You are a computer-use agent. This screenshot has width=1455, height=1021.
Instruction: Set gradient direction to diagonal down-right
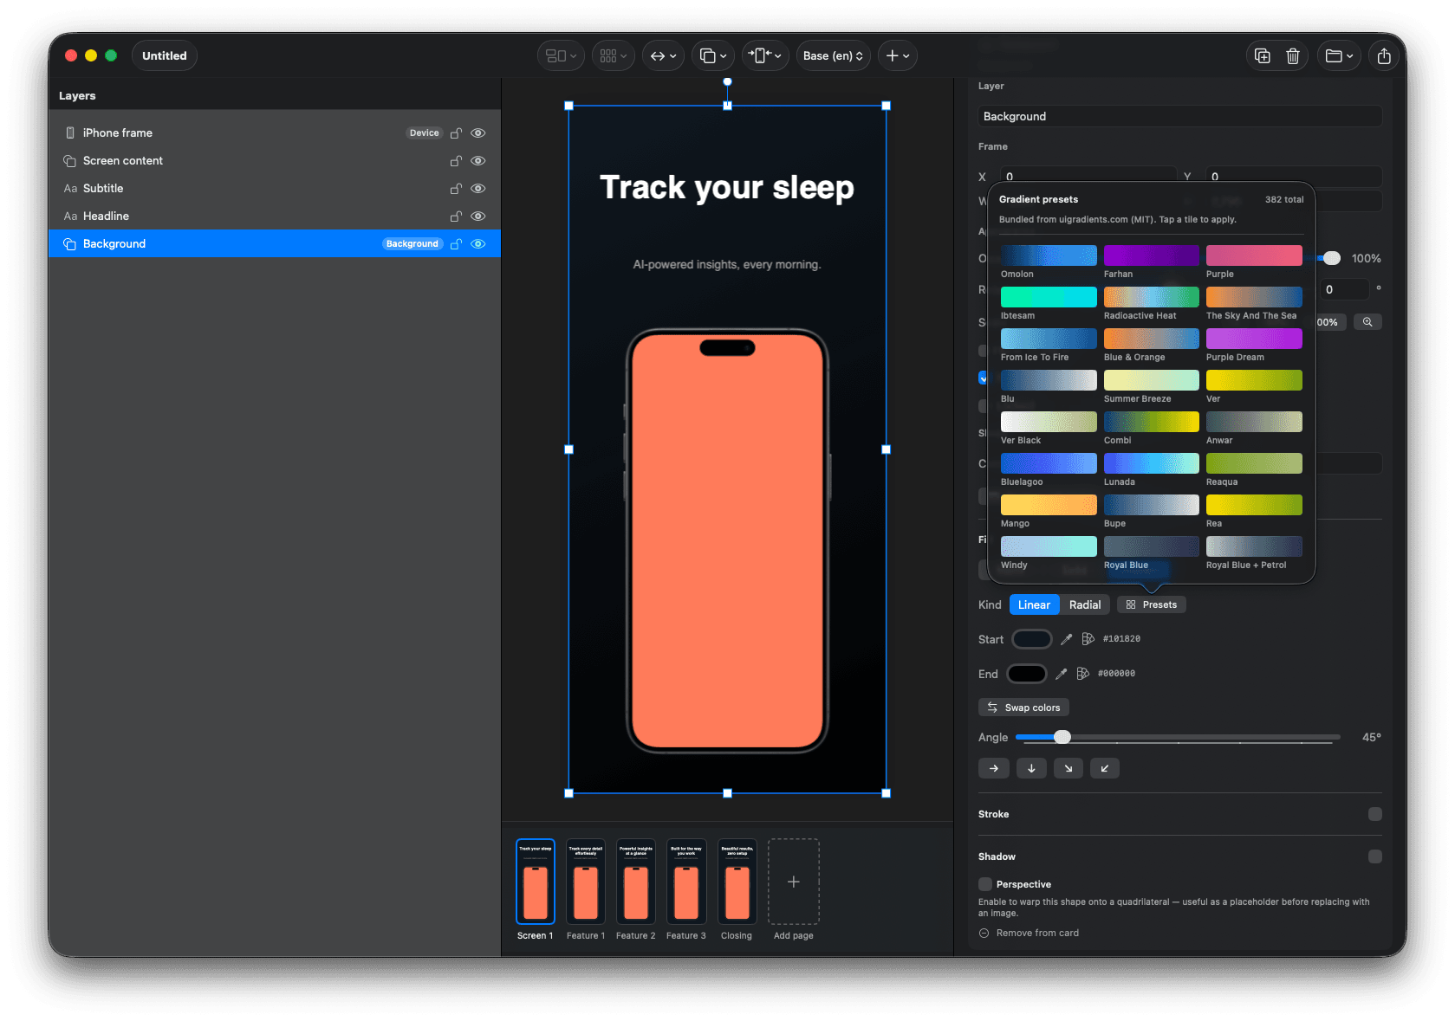click(1068, 768)
